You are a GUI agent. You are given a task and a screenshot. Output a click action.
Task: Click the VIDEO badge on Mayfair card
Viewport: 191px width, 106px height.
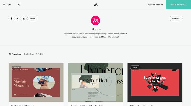pos(16,68)
